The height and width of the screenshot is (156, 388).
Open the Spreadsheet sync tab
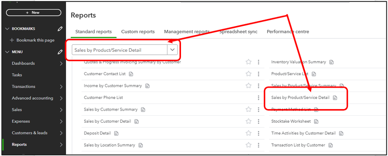point(238,32)
